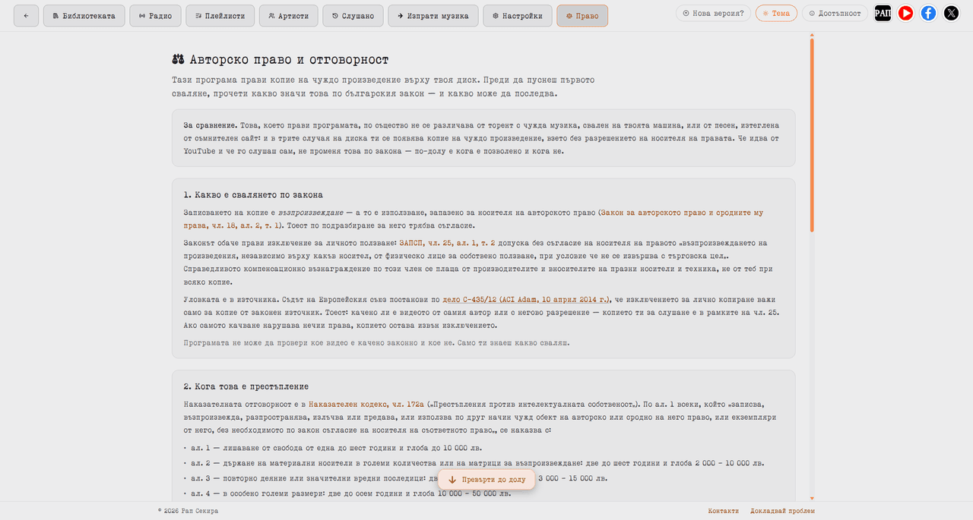Viewport: 973px width, 520px height.
Task: Open the YouTube icon link
Action: click(905, 13)
